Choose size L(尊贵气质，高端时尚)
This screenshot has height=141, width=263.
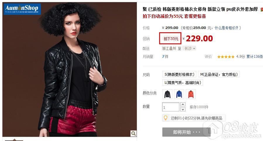(x=183, y=82)
